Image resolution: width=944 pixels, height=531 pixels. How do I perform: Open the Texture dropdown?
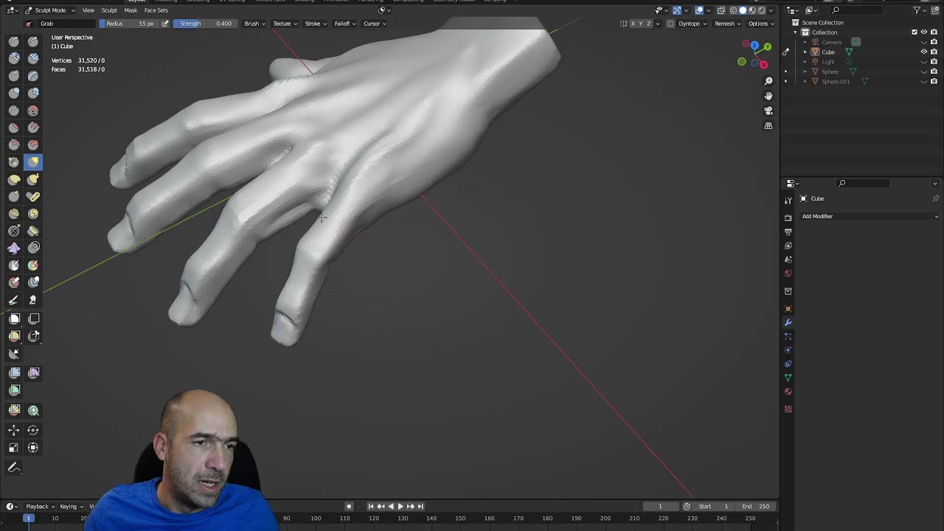(285, 24)
